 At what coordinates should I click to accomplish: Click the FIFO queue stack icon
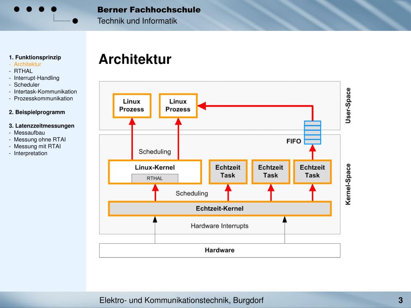(x=312, y=132)
